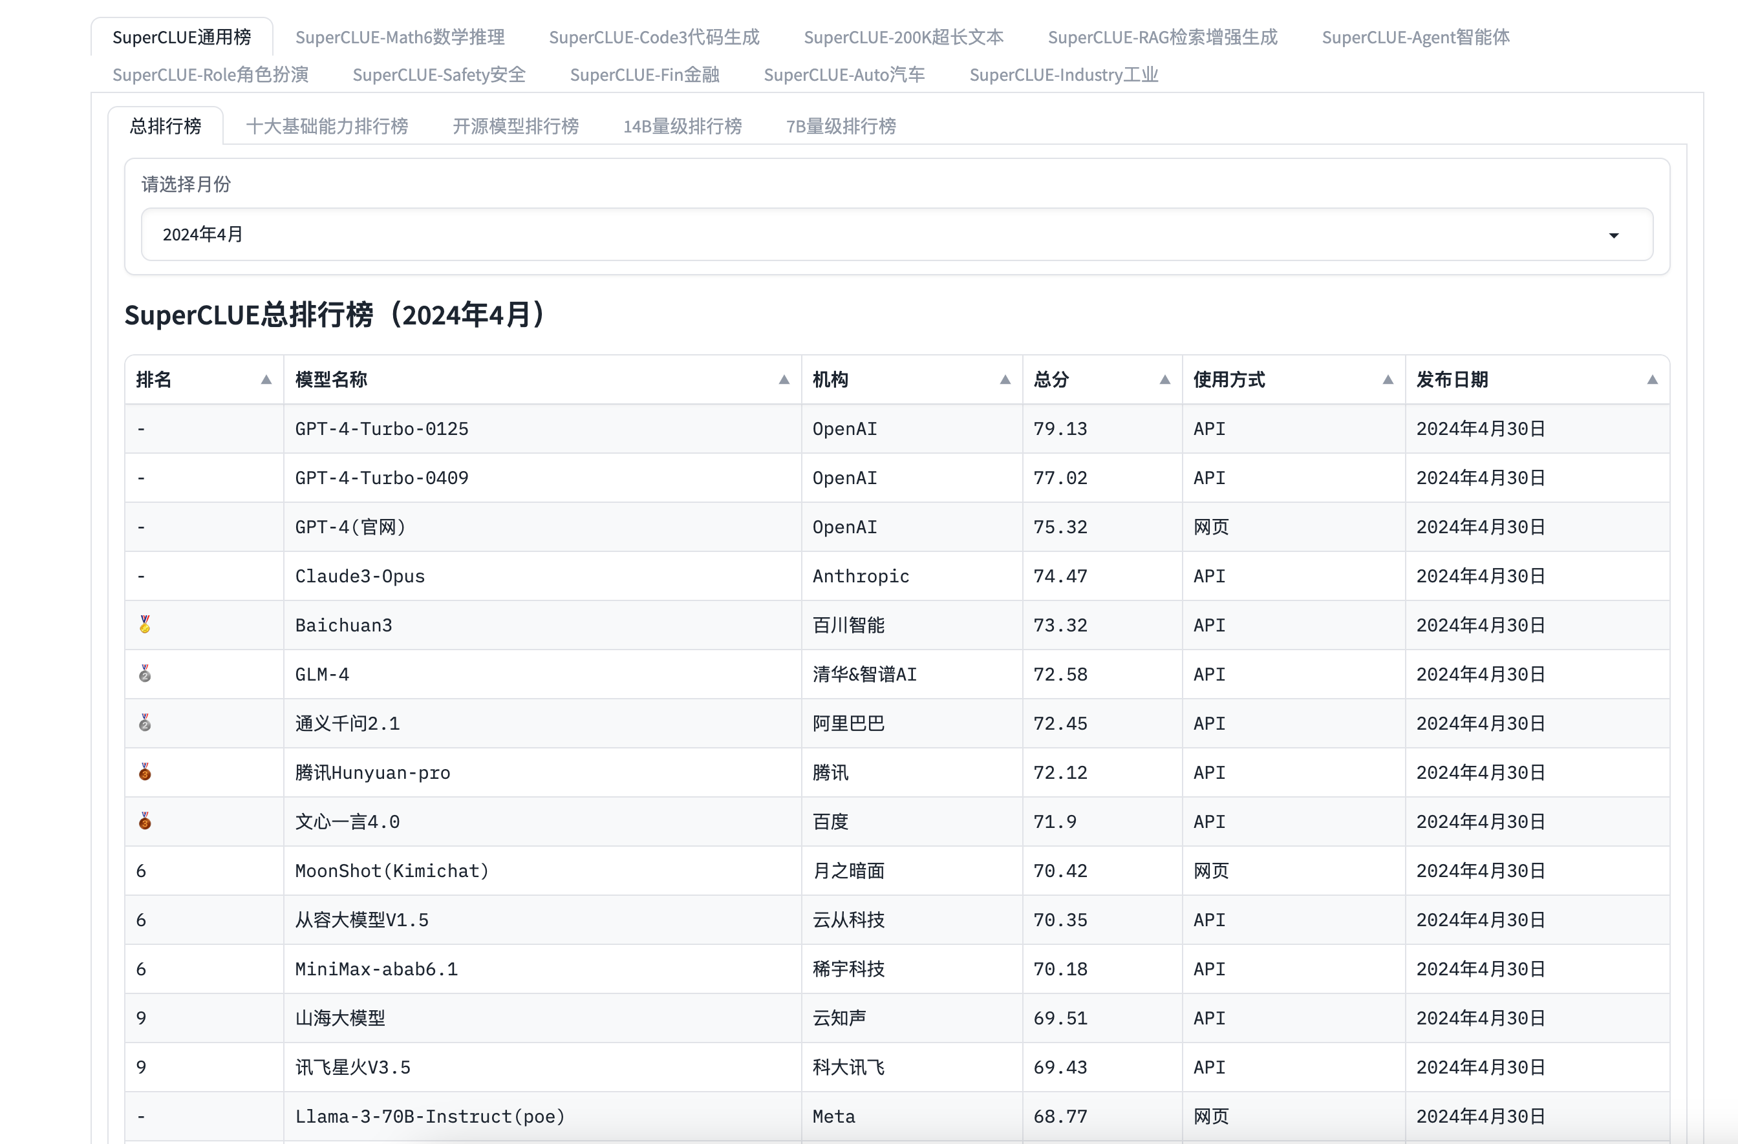This screenshot has height=1144, width=1738.
Task: Click the bronze medal icon beside 腾讯Hunyuan-pro
Action: point(145,772)
